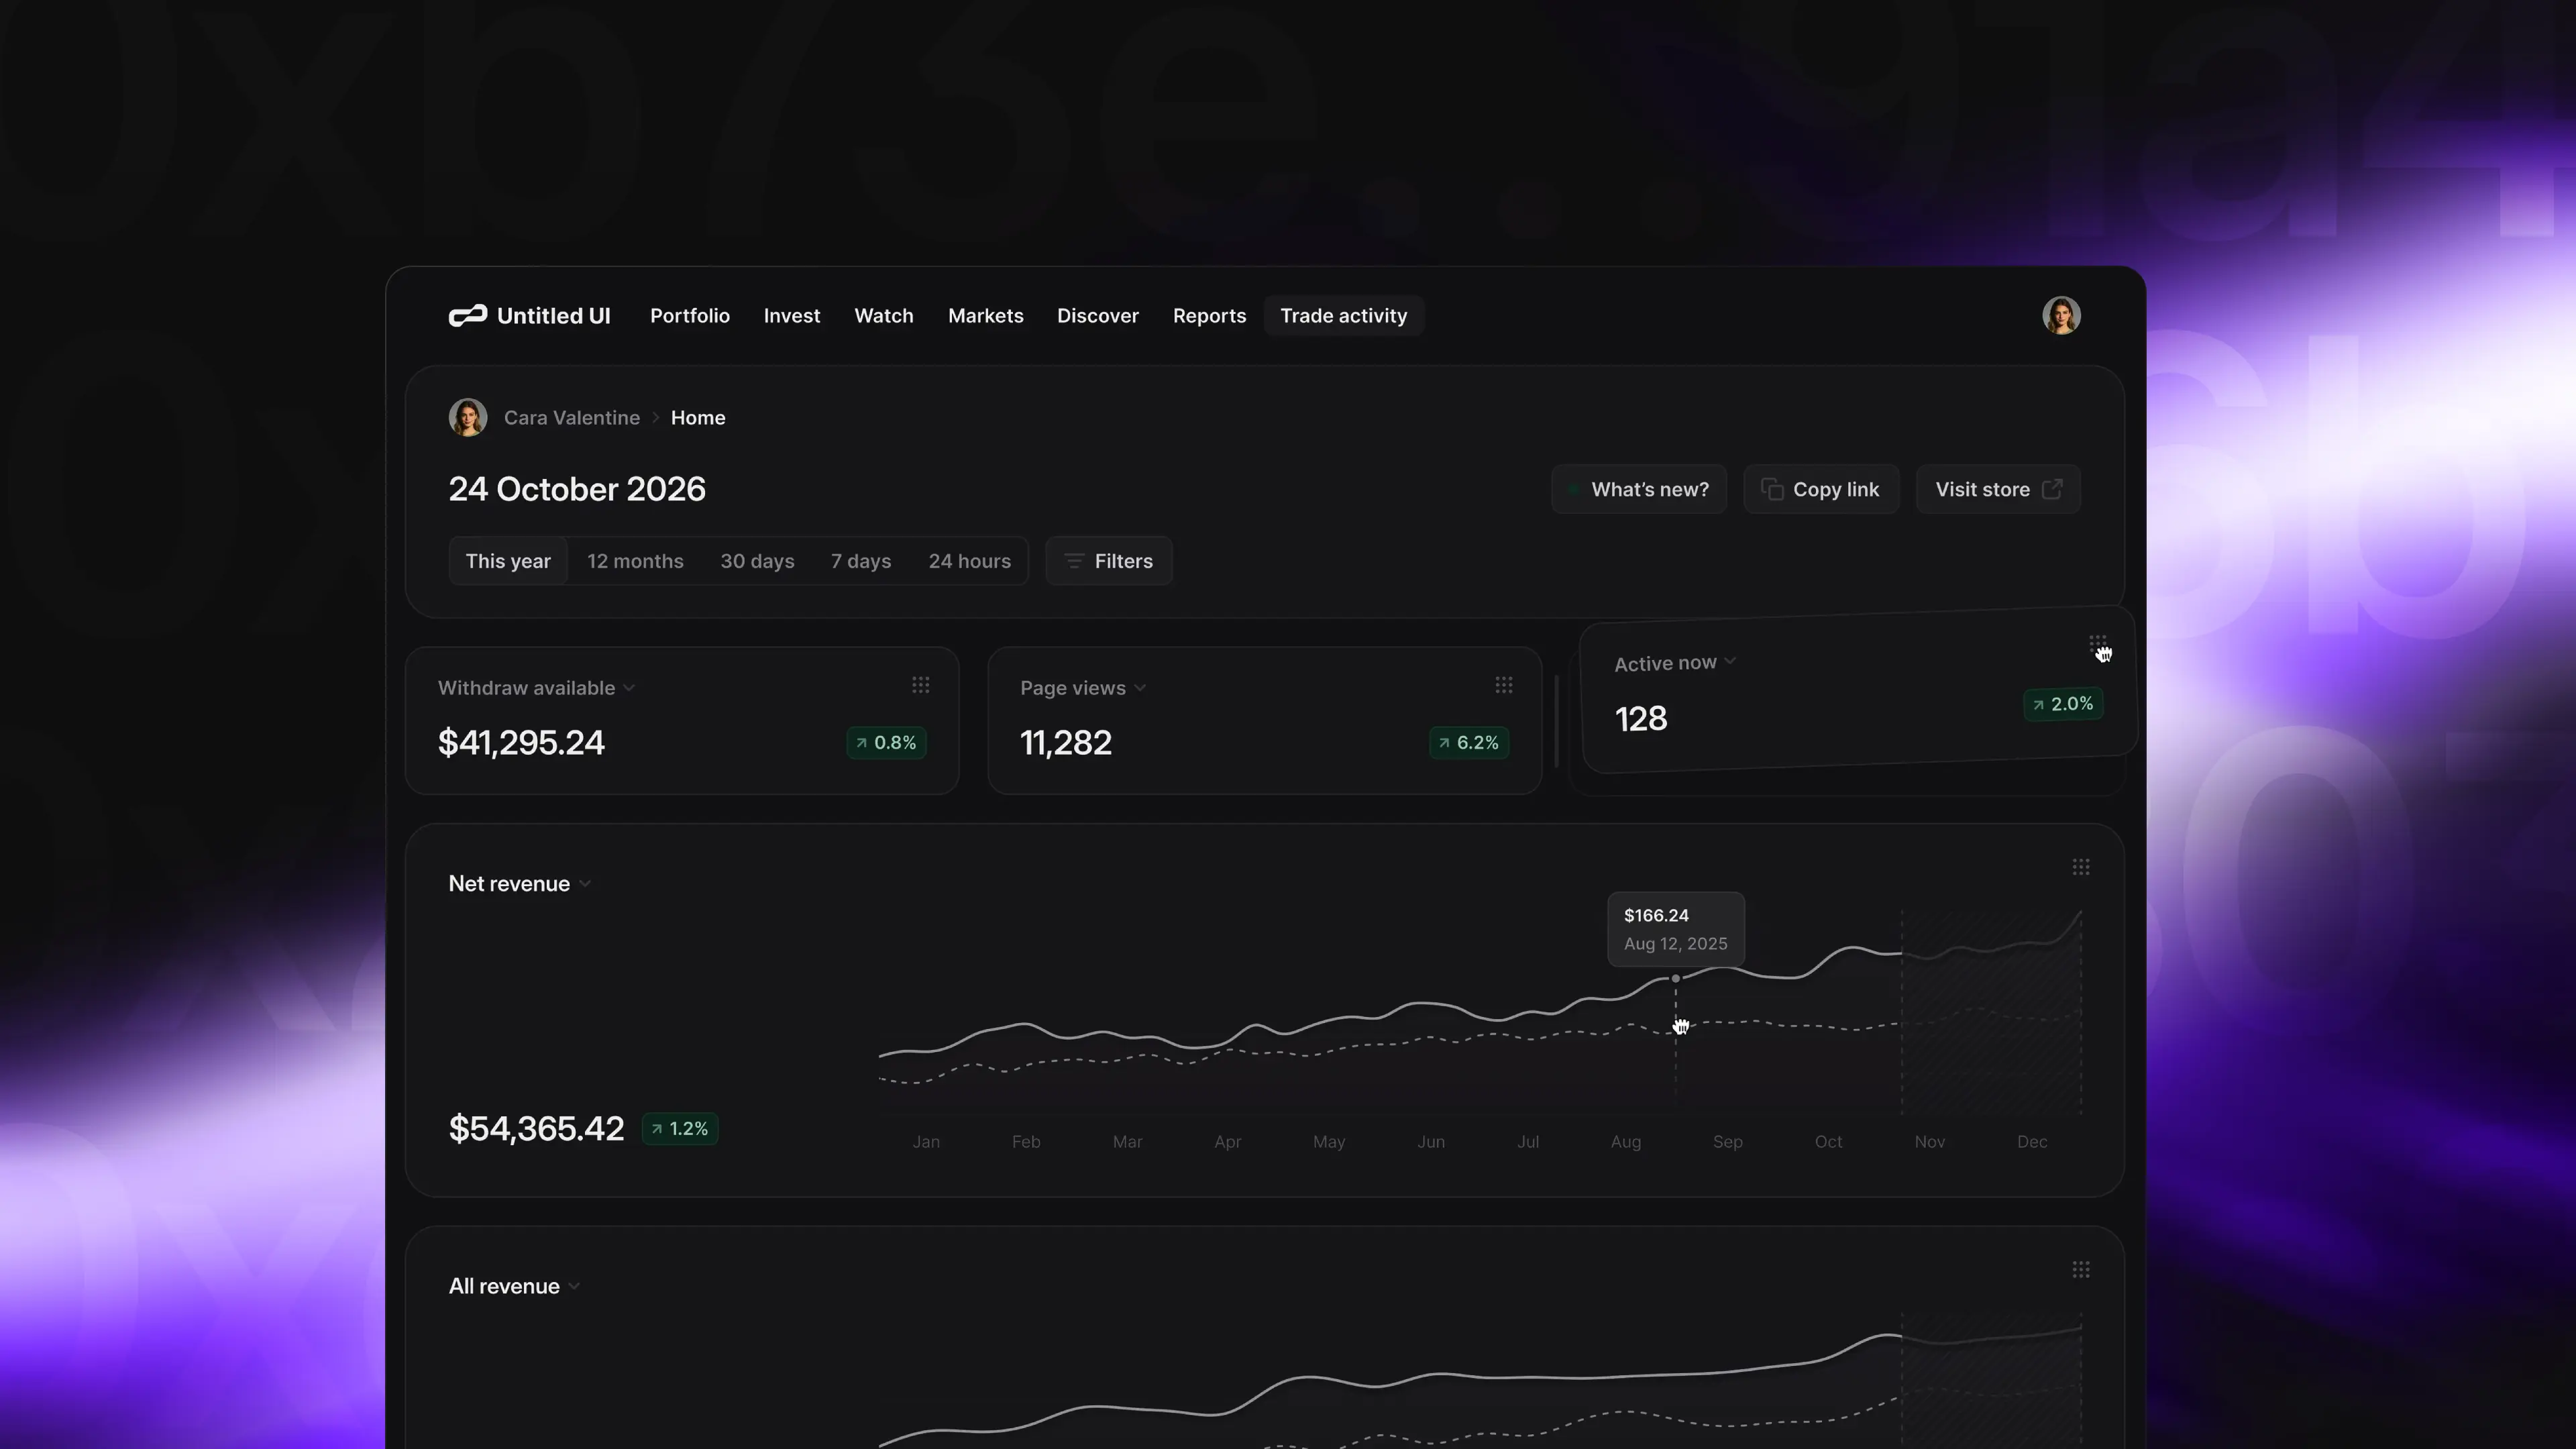The width and height of the screenshot is (2576, 1449).
Task: Click the Net revenue card grid handle
Action: click(2081, 867)
